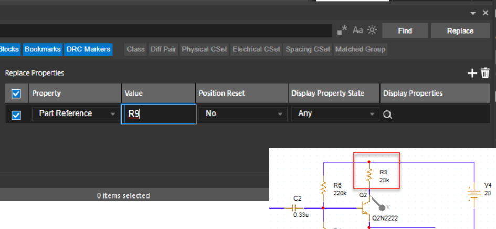
Task: Add a new replace property row
Action: coord(472,74)
